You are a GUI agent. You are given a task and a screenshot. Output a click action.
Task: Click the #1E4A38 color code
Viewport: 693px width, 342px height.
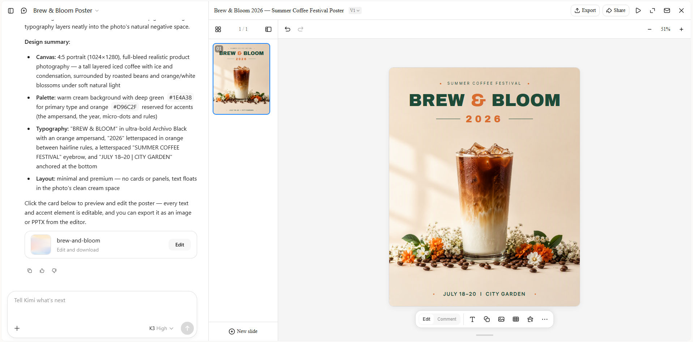click(x=180, y=98)
